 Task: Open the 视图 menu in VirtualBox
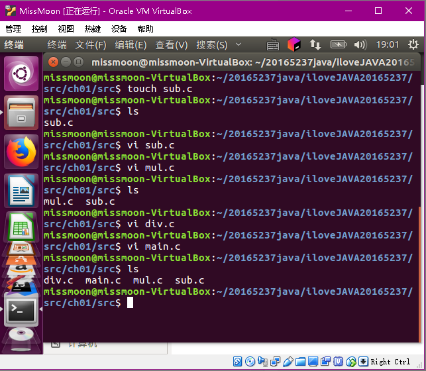(x=66, y=28)
